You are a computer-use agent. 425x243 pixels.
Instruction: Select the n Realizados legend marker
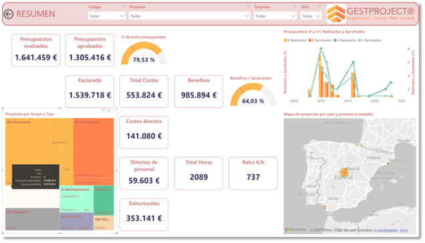coord(335,40)
